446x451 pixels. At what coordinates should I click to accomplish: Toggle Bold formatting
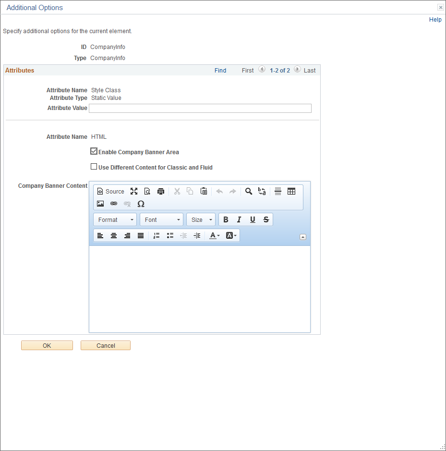tap(226, 220)
